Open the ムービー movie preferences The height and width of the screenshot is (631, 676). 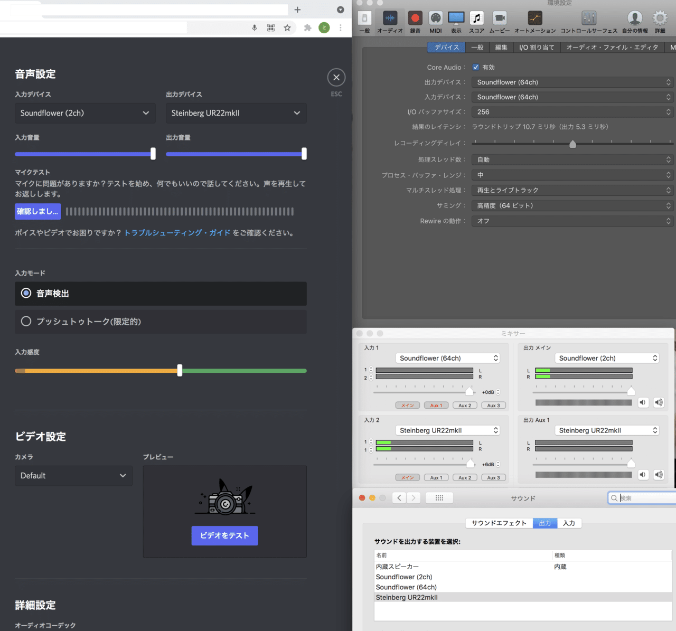(x=500, y=22)
